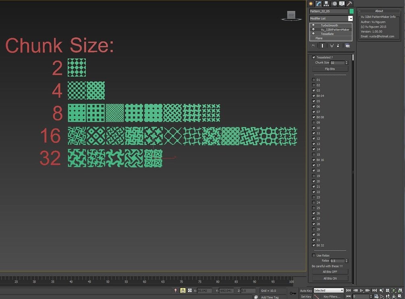The height and width of the screenshot is (299, 405).
Task: Click the Pin Stack icon below modifier stack
Action: pos(313,45)
